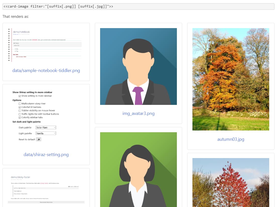Follow the img_avatar3.png link
This screenshot has width=280, height=207.
pyautogui.click(x=138, y=113)
